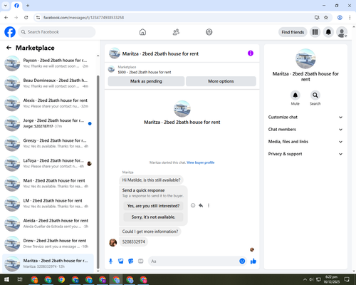Open Payson conversation in chat list
Screen dimensions: 356x285
(48, 63)
